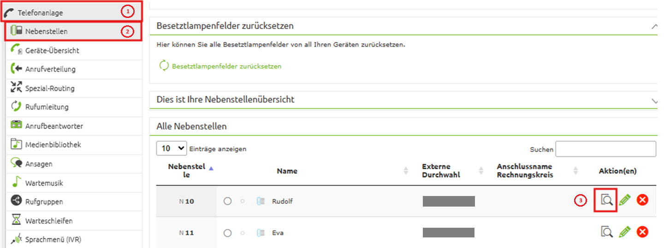Open Warteschleifen in the sidebar
664x248 pixels.
[x=49, y=220]
